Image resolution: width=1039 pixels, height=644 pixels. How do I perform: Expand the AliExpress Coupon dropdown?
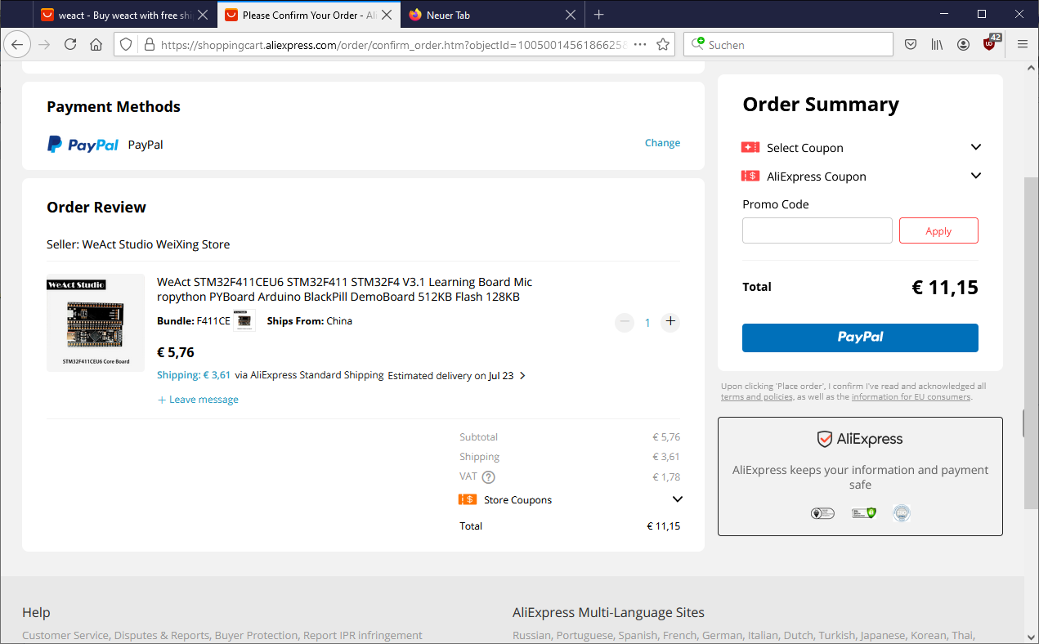click(x=975, y=176)
